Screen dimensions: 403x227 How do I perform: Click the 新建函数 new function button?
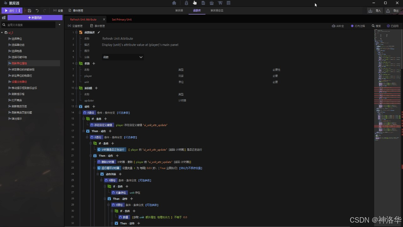35,18
